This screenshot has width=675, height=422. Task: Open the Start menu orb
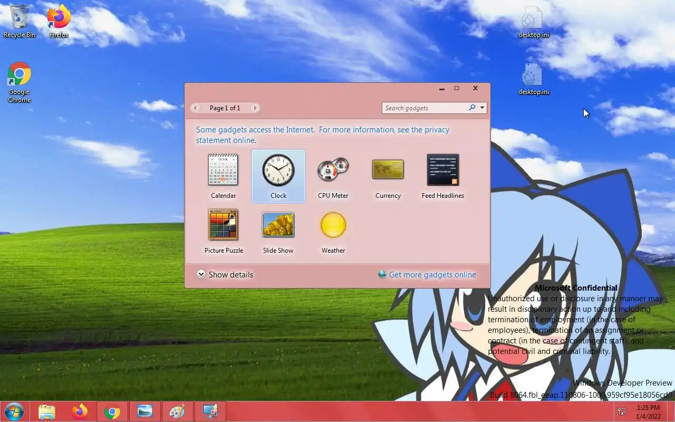pos(14,411)
